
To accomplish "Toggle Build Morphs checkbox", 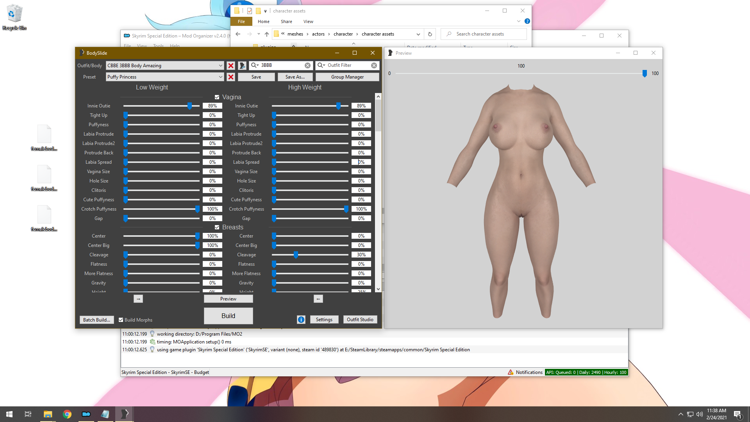I will [121, 320].
